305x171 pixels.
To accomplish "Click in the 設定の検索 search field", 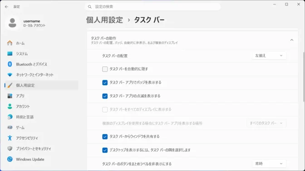I will click(x=152, y=7).
